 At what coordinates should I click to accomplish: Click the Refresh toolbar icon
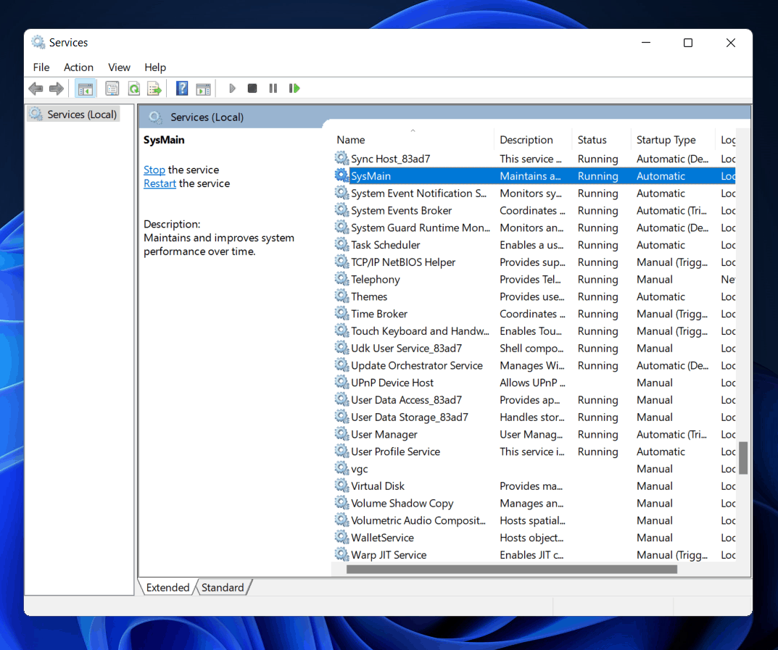click(133, 88)
